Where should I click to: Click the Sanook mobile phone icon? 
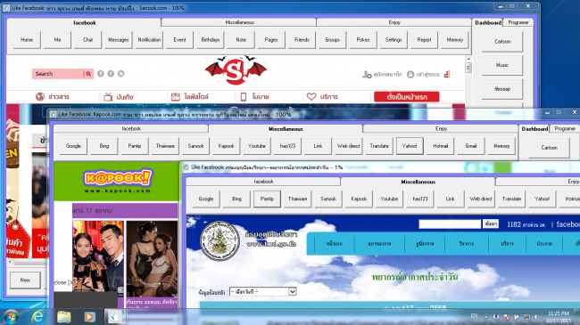pyautogui.click(x=244, y=97)
